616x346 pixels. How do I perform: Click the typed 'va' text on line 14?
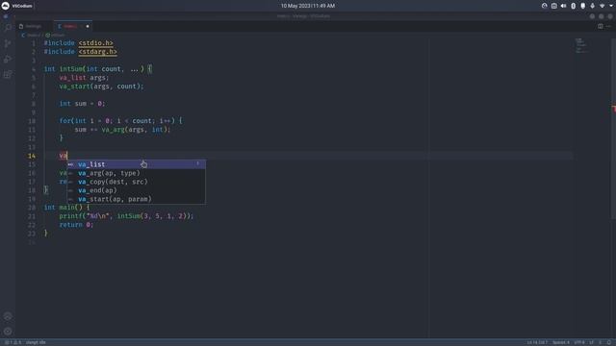pos(63,156)
